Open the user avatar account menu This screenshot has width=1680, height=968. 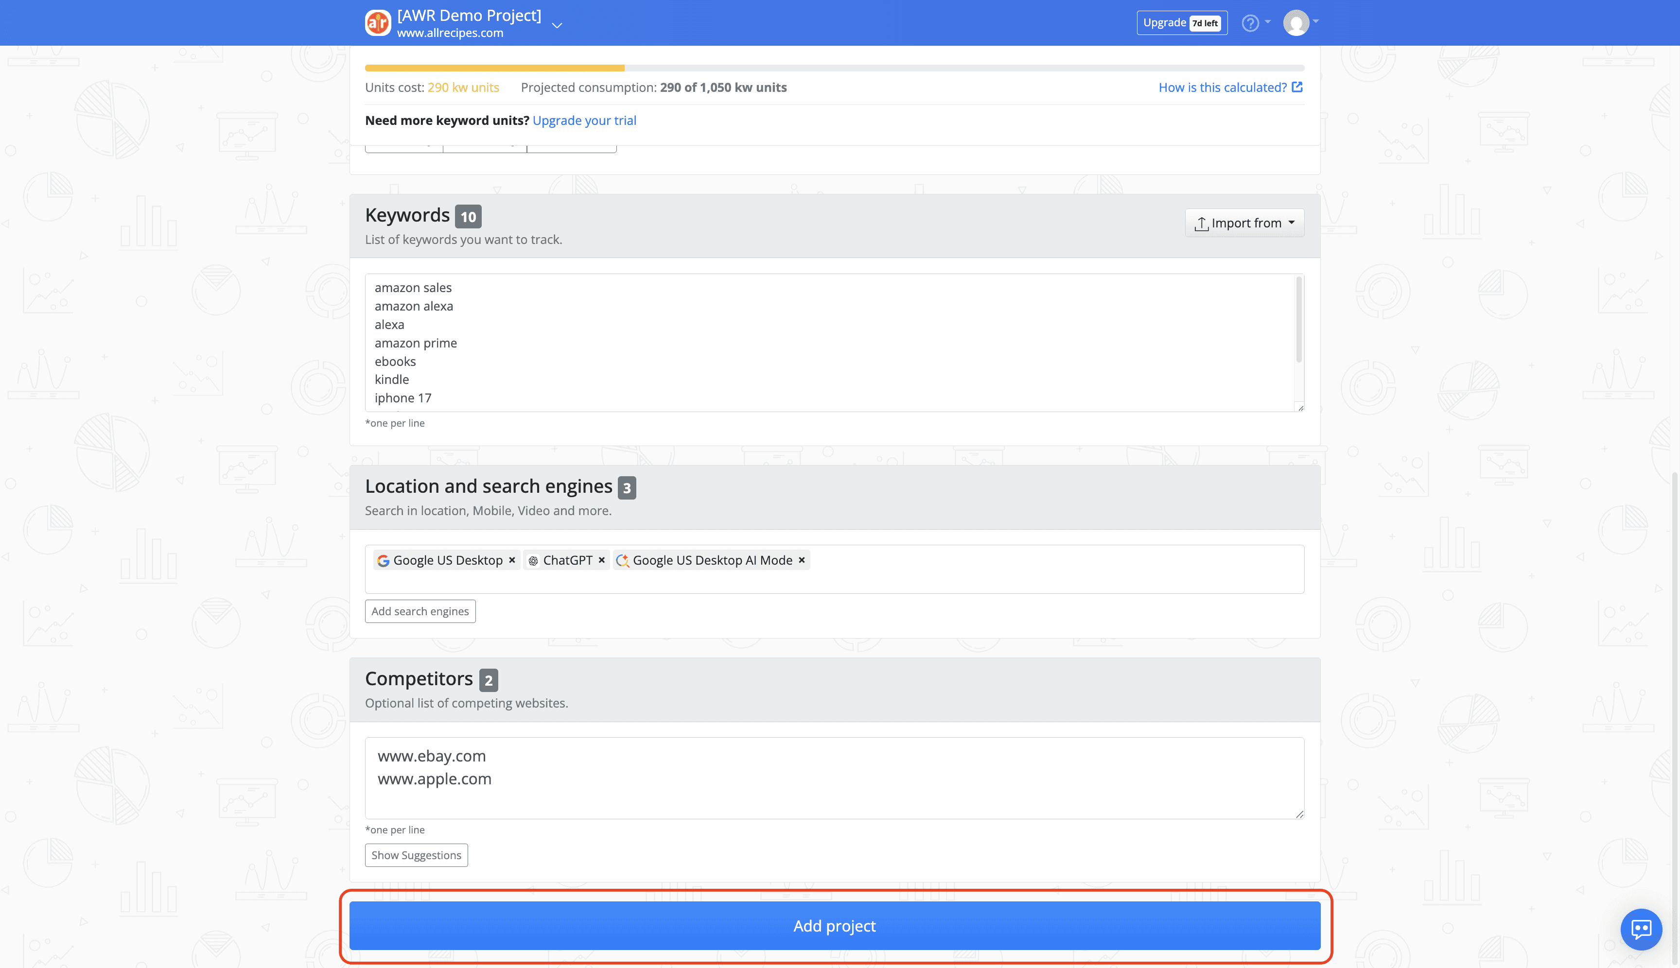click(x=1296, y=23)
